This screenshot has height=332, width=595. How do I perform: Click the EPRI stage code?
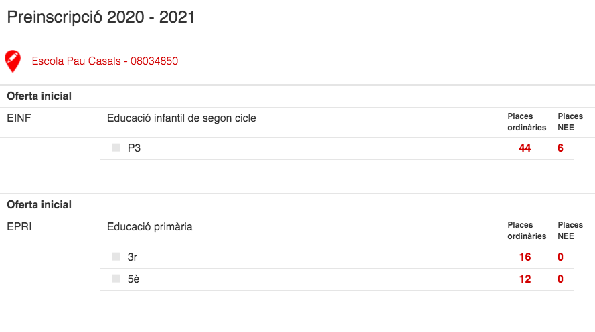coord(19,227)
